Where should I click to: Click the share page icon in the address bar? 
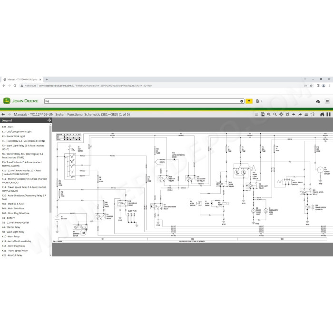coord(305,86)
